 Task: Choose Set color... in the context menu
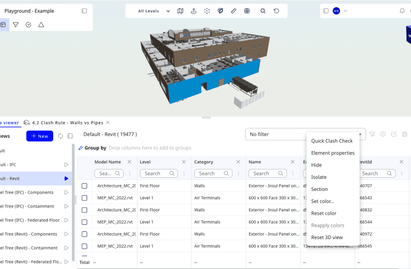[x=323, y=201]
